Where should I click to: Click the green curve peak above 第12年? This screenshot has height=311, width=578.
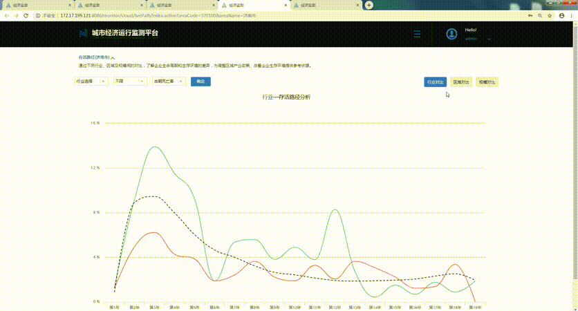[335, 209]
